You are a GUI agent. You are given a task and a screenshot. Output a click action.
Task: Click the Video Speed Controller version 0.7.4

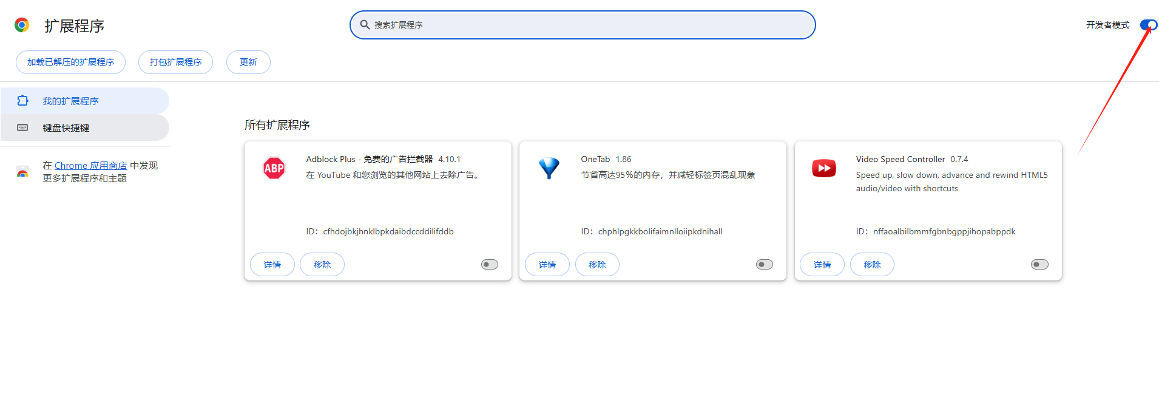pyautogui.click(x=959, y=159)
